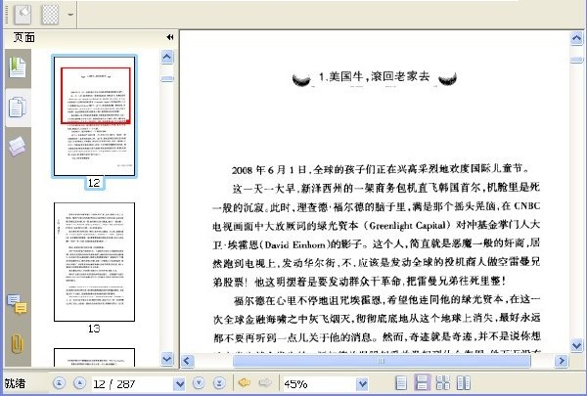Collapse the 页面 panel with double-arrow
The image size is (587, 396).
click(x=170, y=37)
